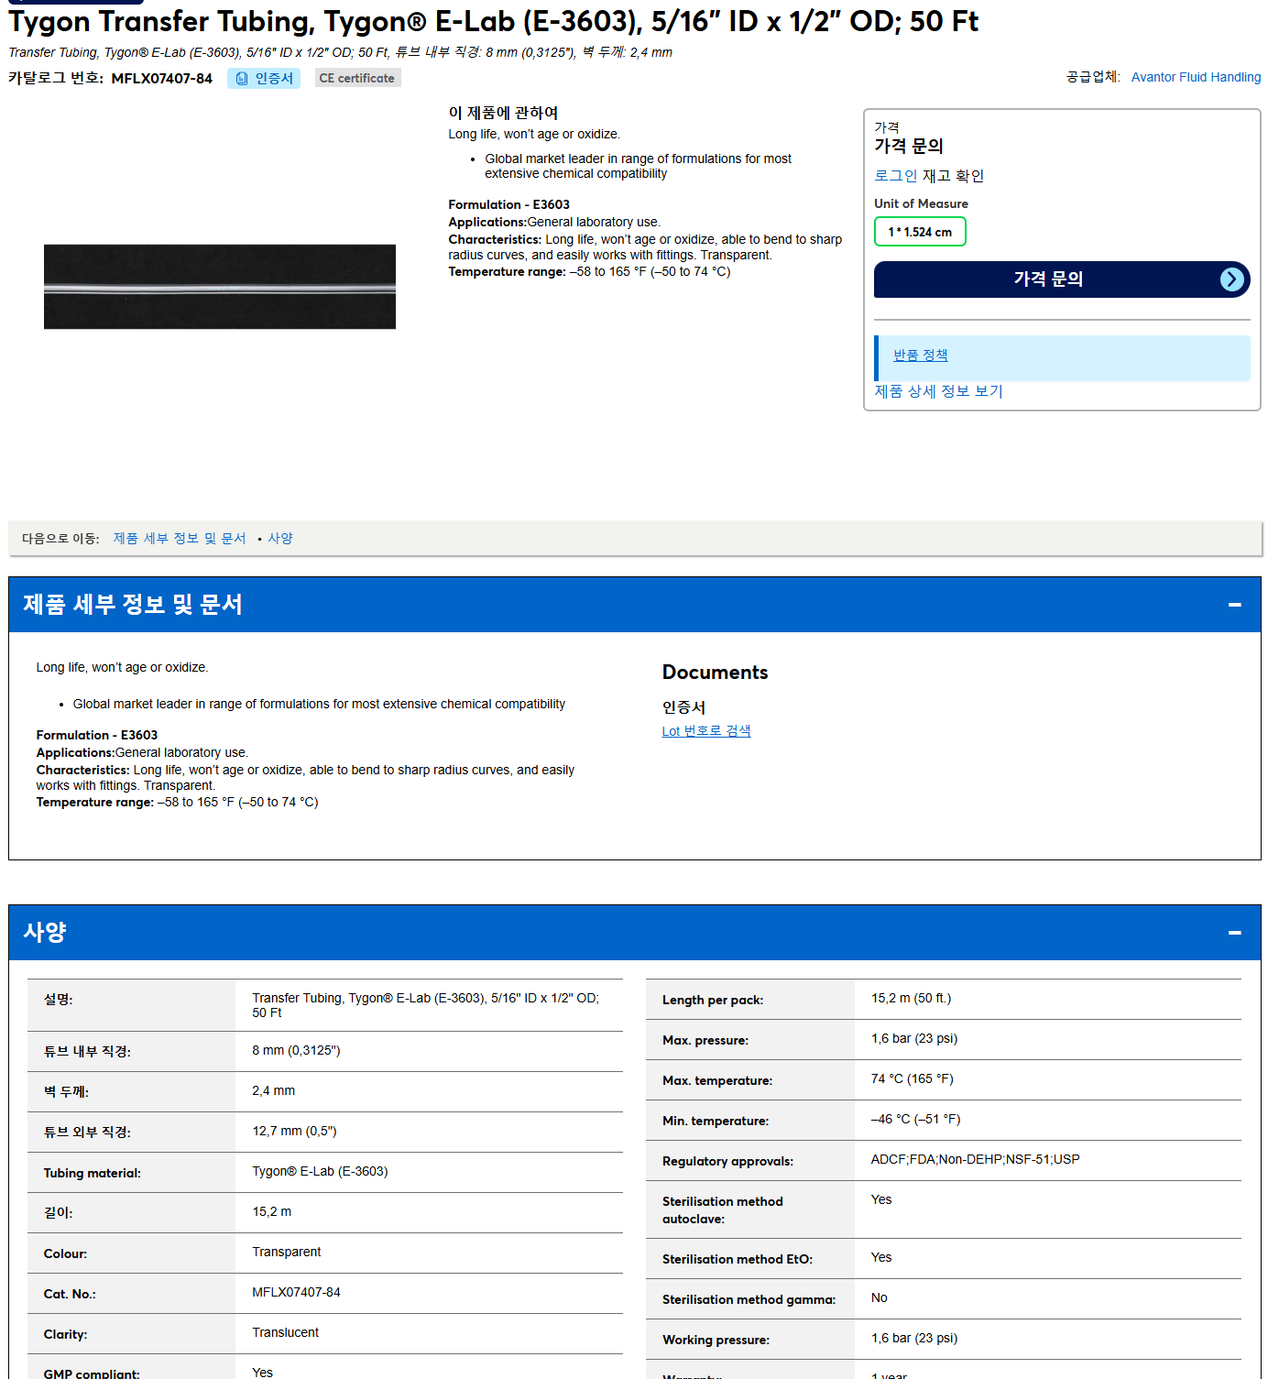Click the 12,7 mm (0,5") outer diameter value
This screenshot has width=1268, height=1379.
pos(294,1132)
